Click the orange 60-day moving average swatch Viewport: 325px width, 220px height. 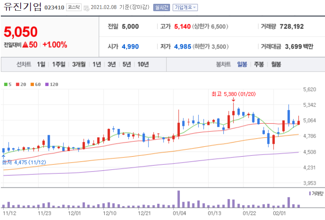point(32,84)
